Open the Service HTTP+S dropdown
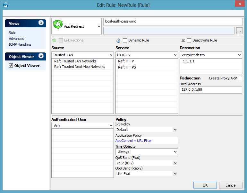247x193 pixels. (175, 55)
